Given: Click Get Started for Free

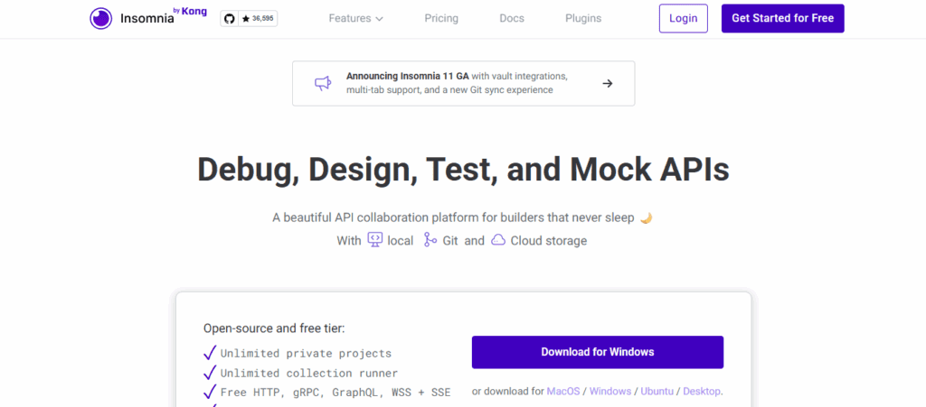Looking at the screenshot, I should (782, 18).
